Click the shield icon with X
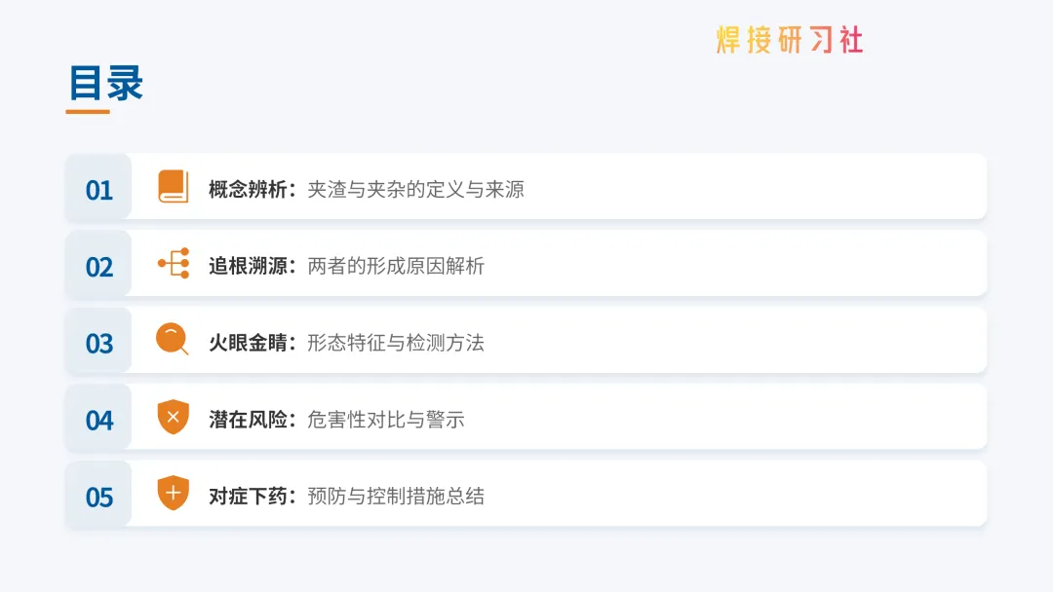The width and height of the screenshot is (1053, 592). [x=174, y=418]
